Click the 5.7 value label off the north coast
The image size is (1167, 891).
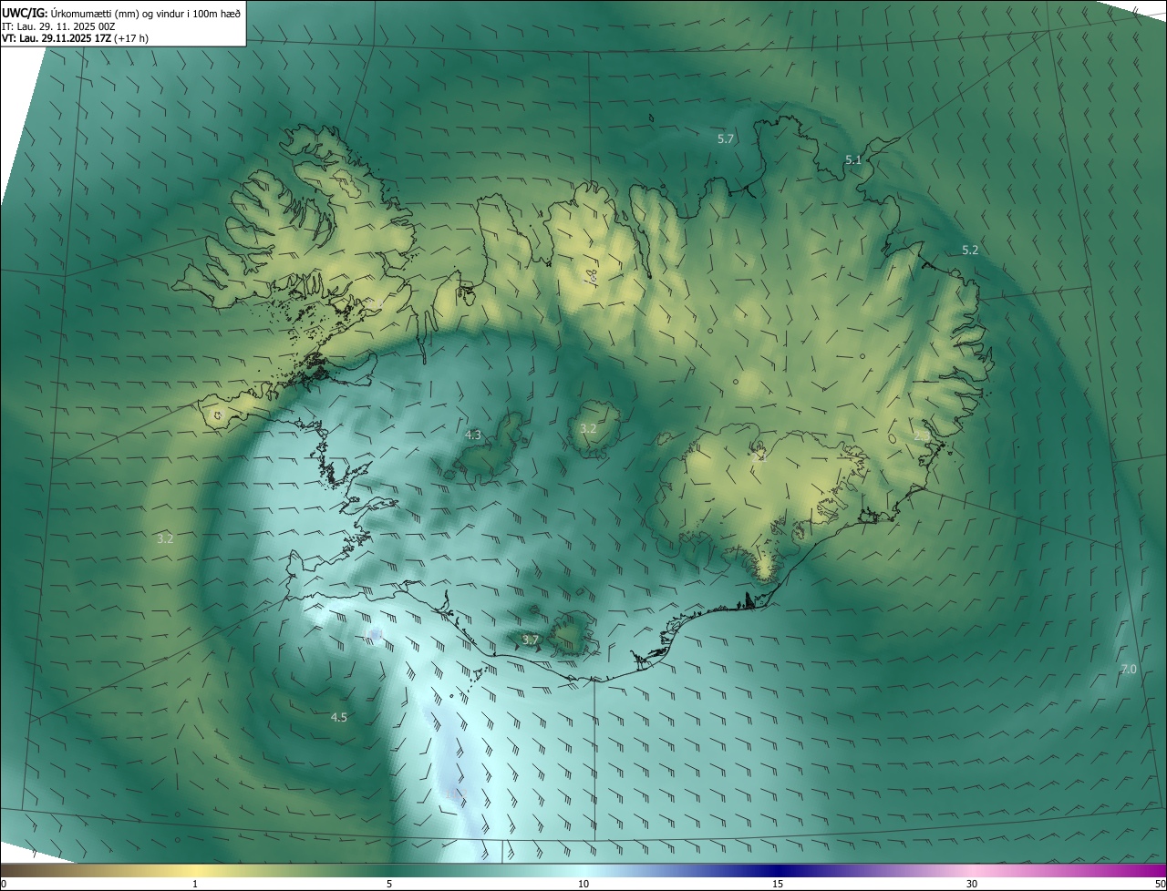point(726,139)
